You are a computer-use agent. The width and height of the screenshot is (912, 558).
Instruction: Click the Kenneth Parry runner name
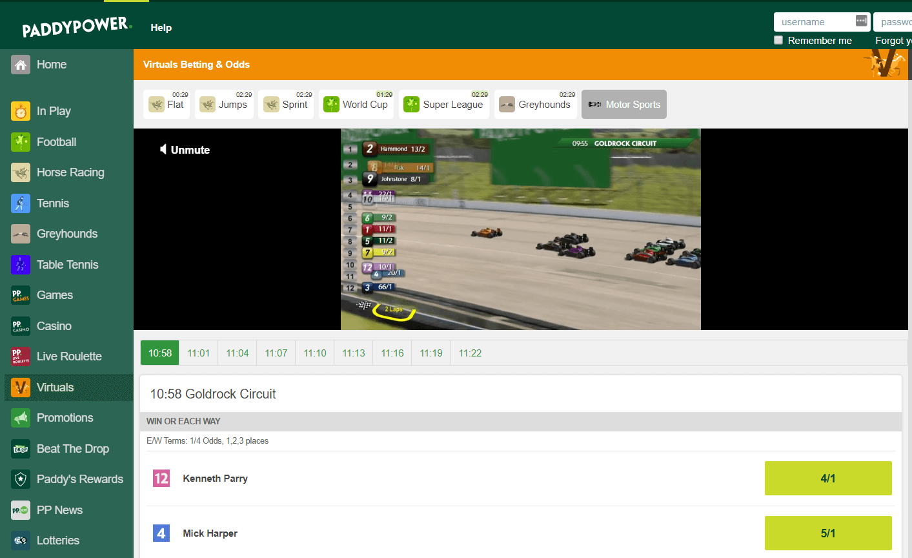[x=216, y=479]
